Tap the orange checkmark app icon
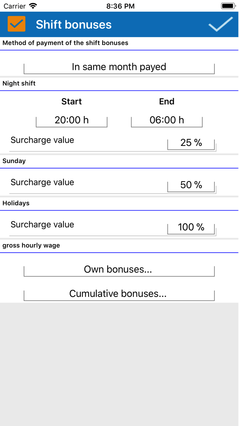The width and height of the screenshot is (239, 426). pyautogui.click(x=16, y=24)
